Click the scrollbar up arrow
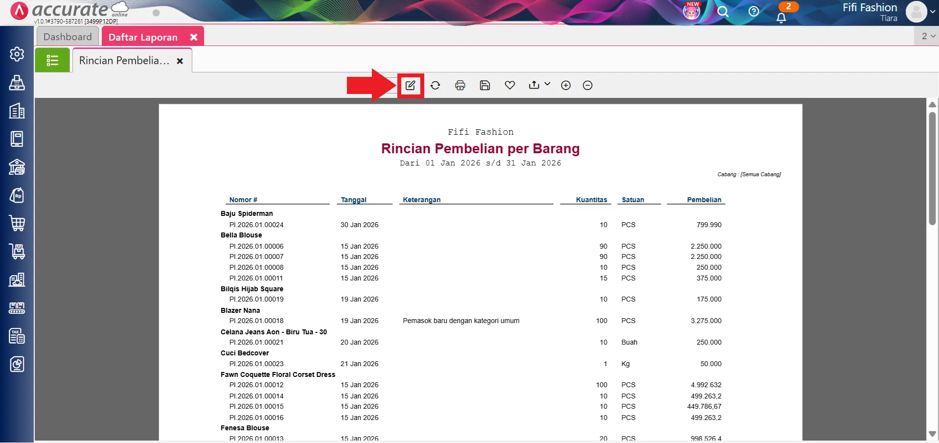939x443 pixels. point(933,104)
